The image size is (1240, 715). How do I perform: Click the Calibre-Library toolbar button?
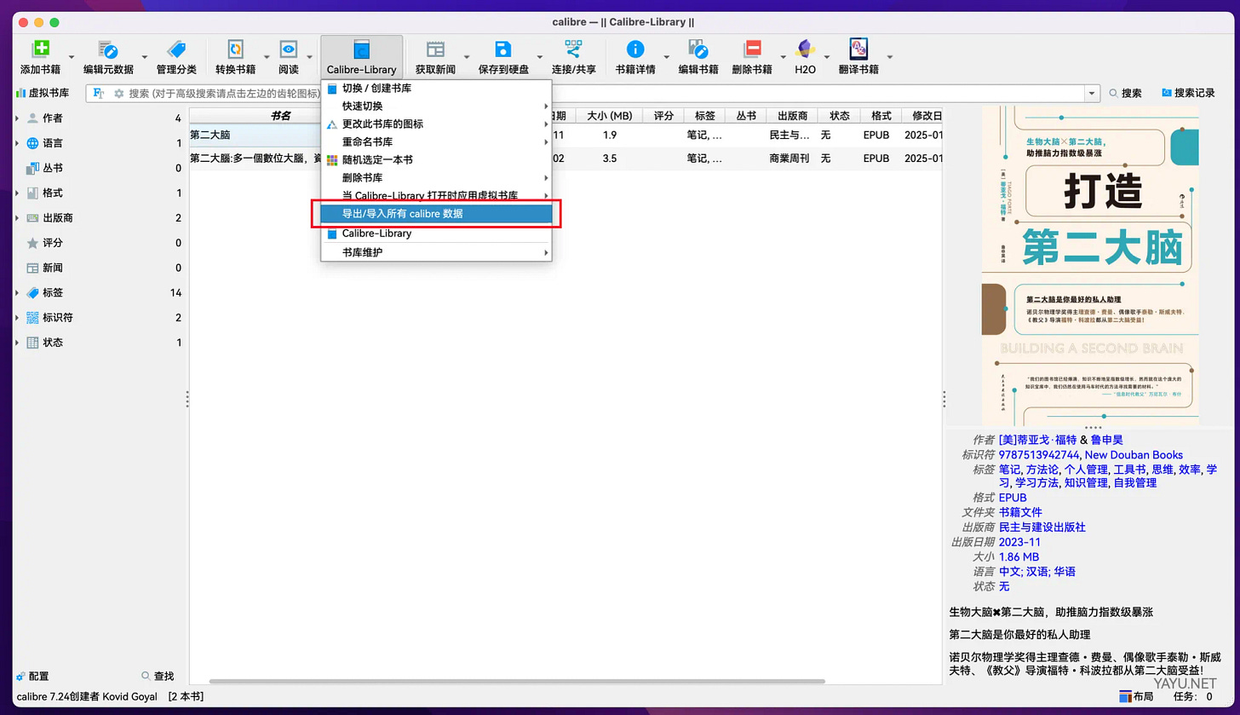pos(362,56)
